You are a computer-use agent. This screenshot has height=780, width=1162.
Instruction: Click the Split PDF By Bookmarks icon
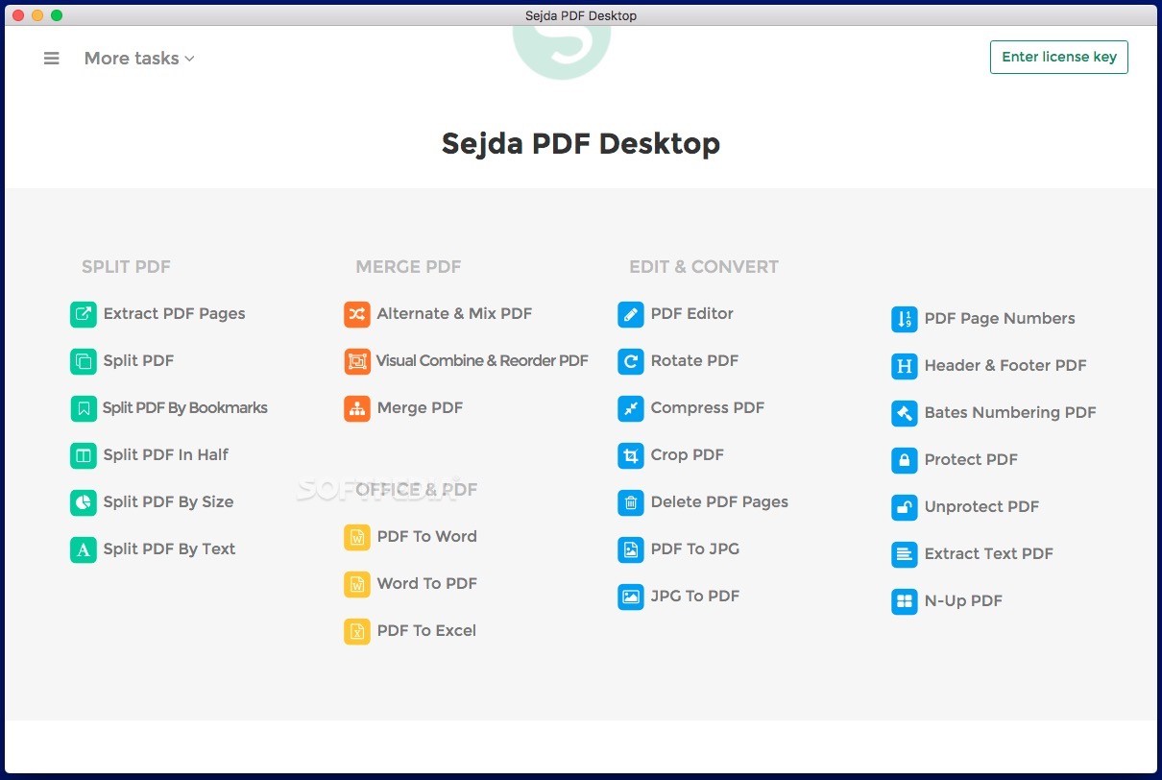point(84,408)
